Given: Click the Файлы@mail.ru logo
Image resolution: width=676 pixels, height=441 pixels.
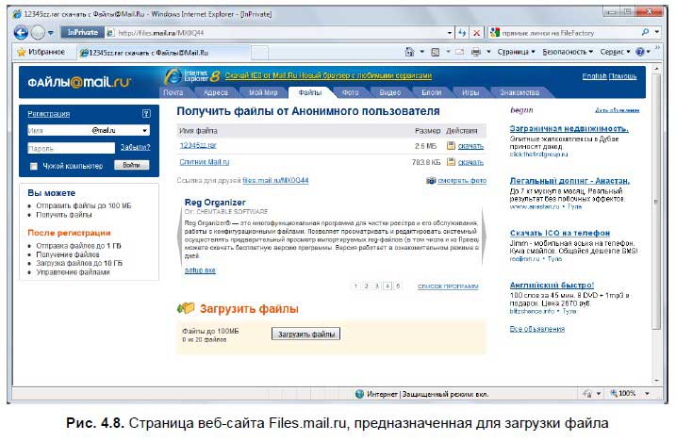Looking at the screenshot, I should click(x=79, y=82).
